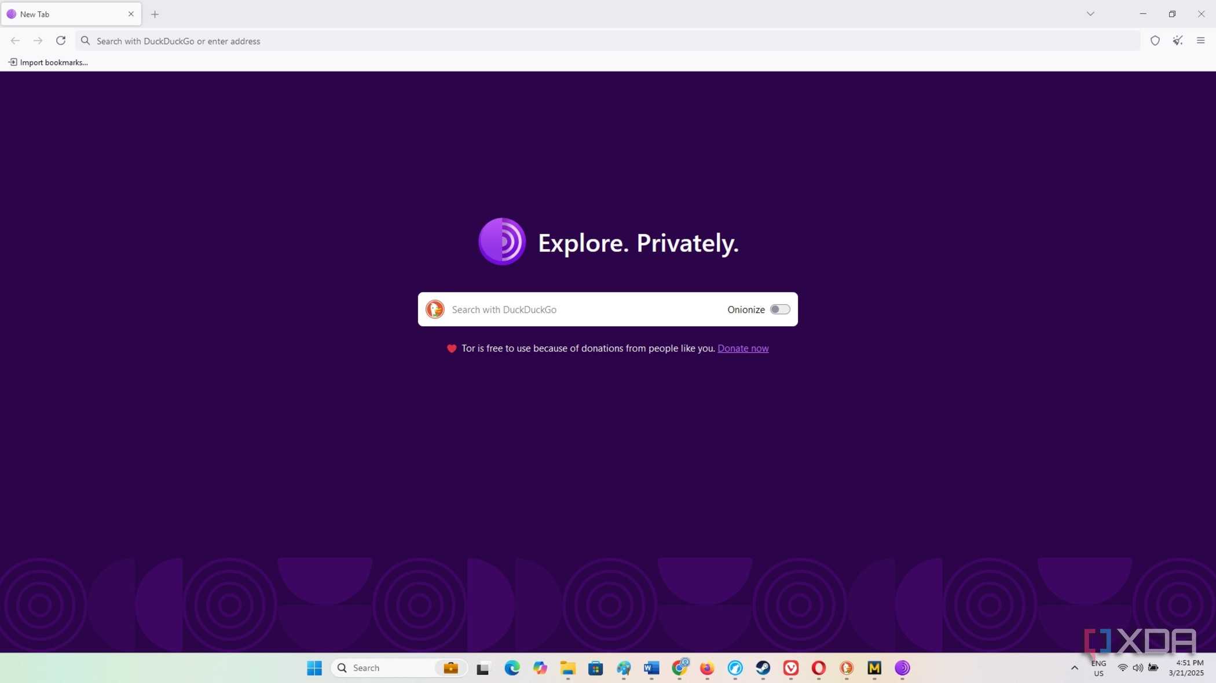The image size is (1216, 683).
Task: Open DuckDuckGo browser from taskbar
Action: click(x=847, y=668)
